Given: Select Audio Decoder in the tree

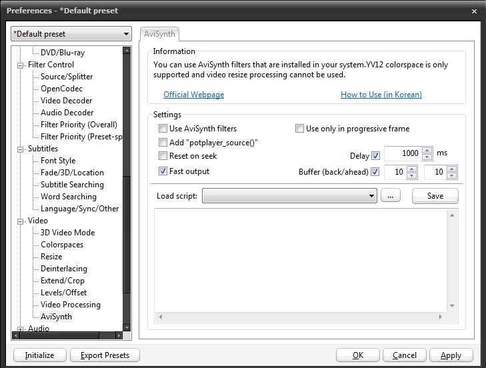Looking at the screenshot, I should [x=67, y=113].
